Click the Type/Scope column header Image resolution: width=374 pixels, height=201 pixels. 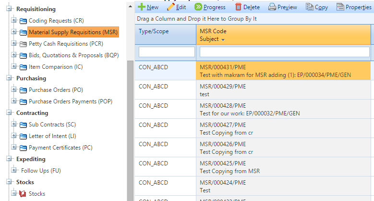165,35
